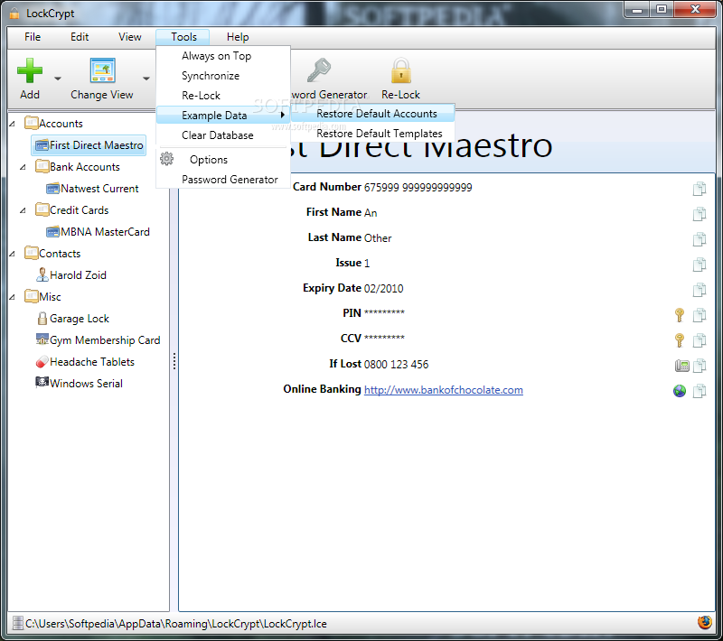Open the Add dropdown arrow
This screenshot has height=641, width=723.
pyautogui.click(x=58, y=79)
